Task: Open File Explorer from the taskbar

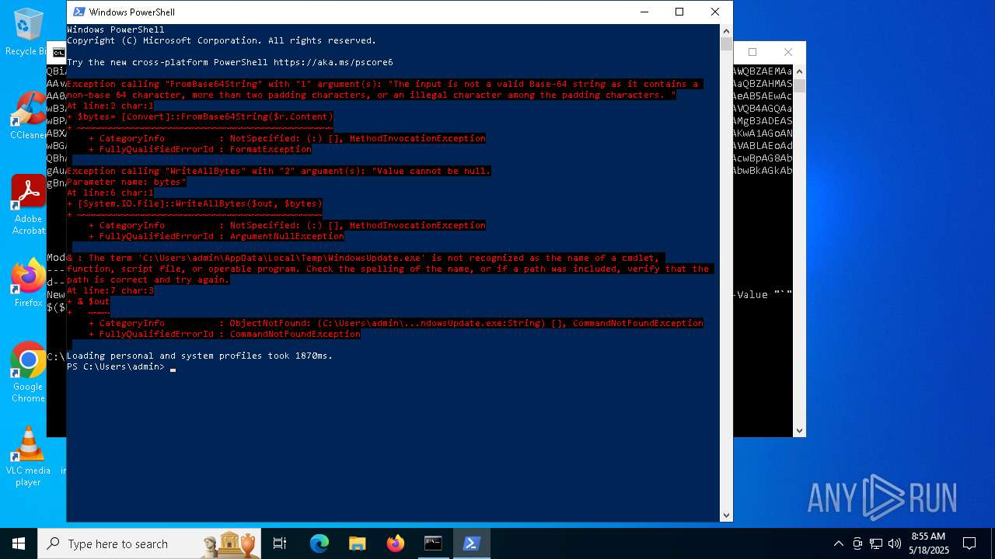Action: tap(357, 543)
